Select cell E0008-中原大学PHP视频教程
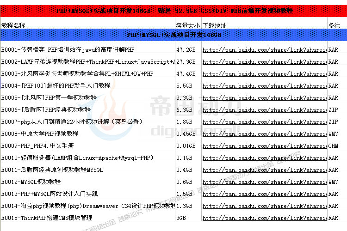The height and width of the screenshot is (231, 347). pos(87,131)
